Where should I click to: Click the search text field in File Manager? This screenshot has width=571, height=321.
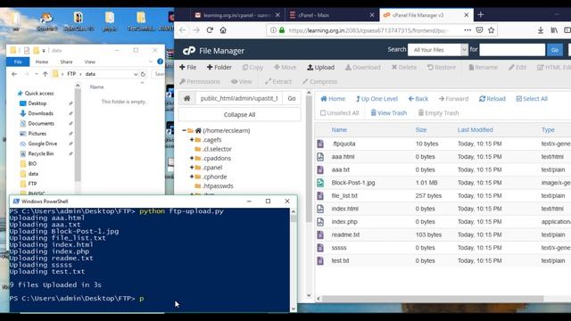tap(512, 50)
